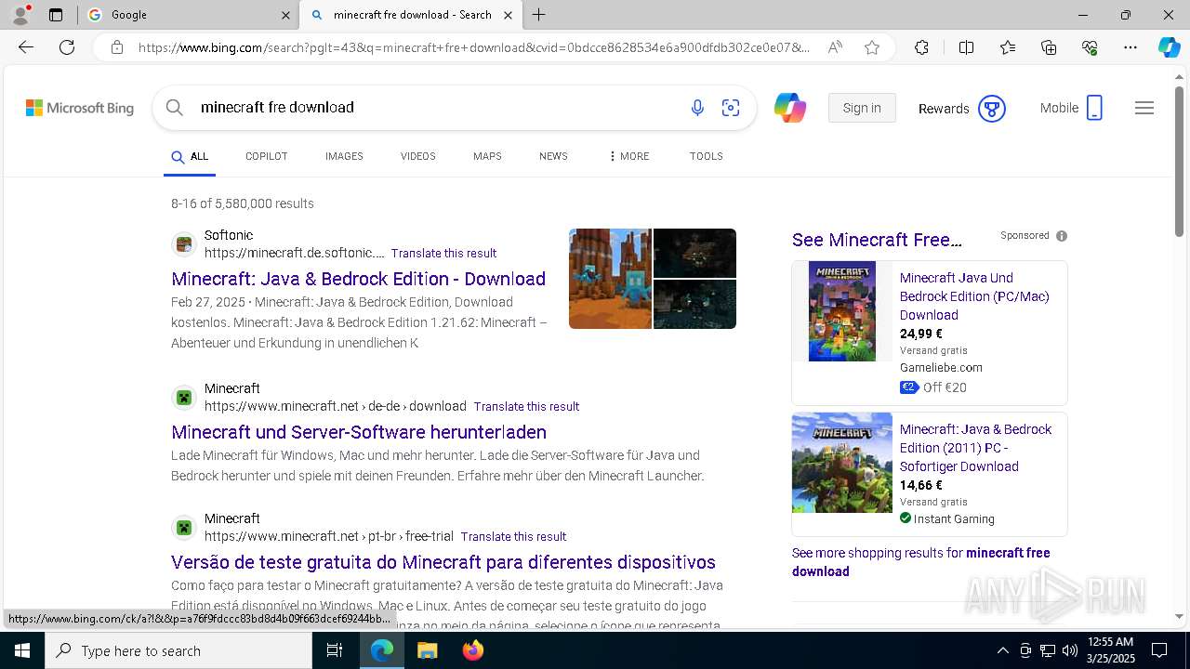Screen dimensions: 1190x669
Task: Switch to NEWS search tab
Action: coord(553,156)
